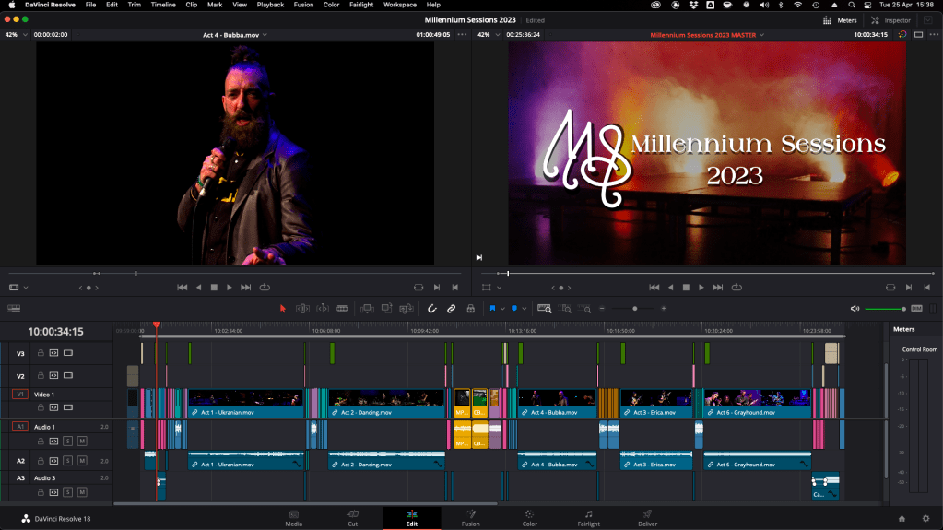Switch to the Color page tab
943x530 pixels.
click(x=529, y=518)
